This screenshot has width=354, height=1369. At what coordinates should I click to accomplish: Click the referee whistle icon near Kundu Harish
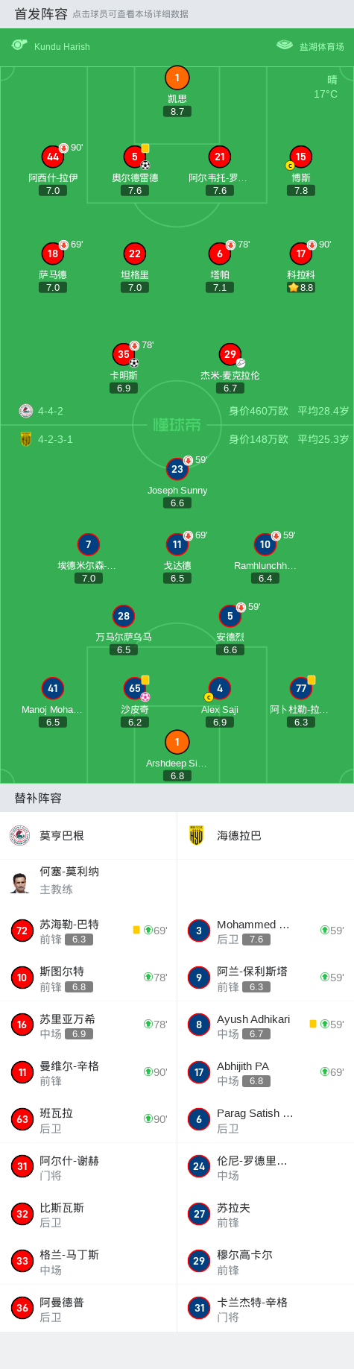pos(19,45)
